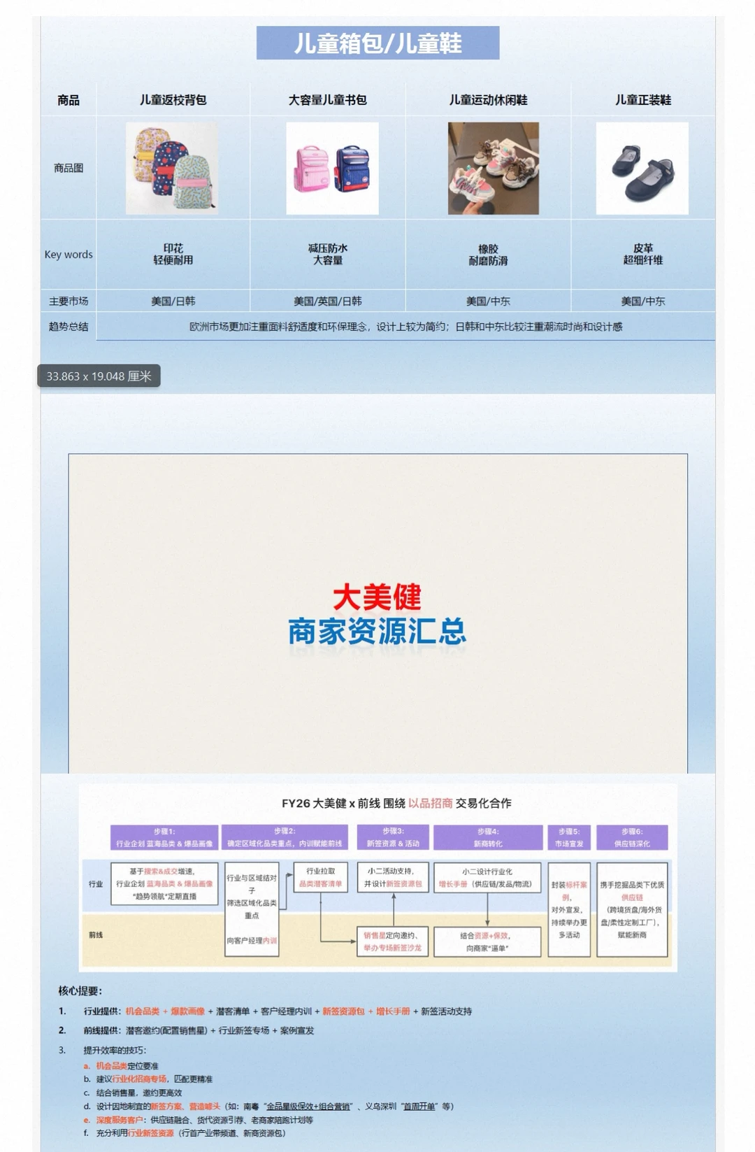755x1152 pixels.
Task: Select the 儿童运动休闲鞋 column header
Action: tap(489, 100)
